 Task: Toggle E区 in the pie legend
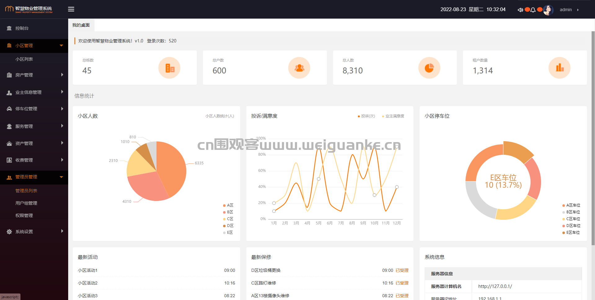228,233
